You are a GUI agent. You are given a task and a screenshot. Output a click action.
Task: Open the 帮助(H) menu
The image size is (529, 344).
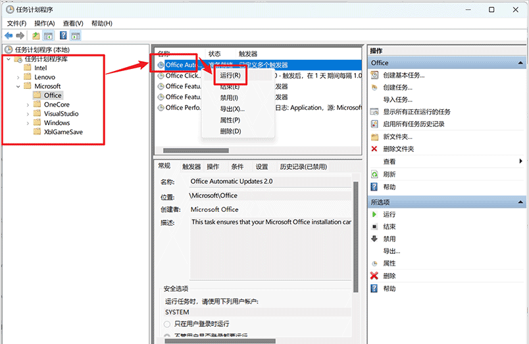tap(102, 23)
